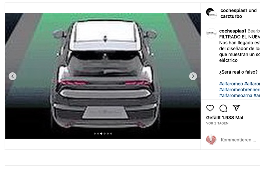Open cochespias1 avatar beside caption
The width and height of the screenshot is (260, 173).
211,33
